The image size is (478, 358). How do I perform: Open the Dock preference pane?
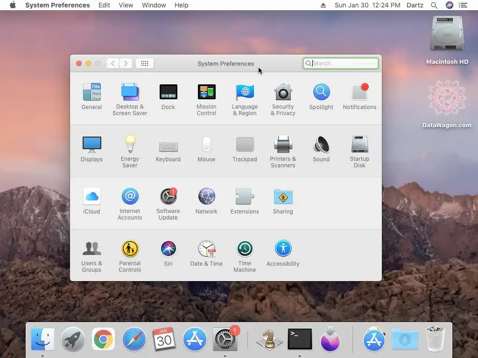(x=168, y=96)
